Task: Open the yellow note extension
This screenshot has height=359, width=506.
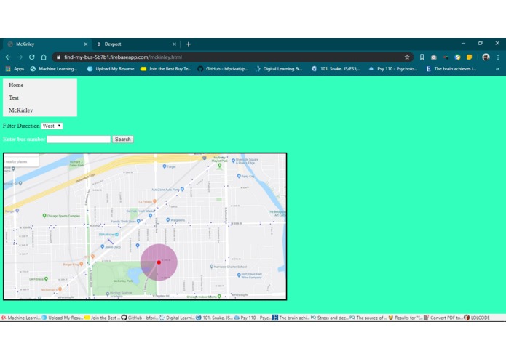Action: pos(469,57)
